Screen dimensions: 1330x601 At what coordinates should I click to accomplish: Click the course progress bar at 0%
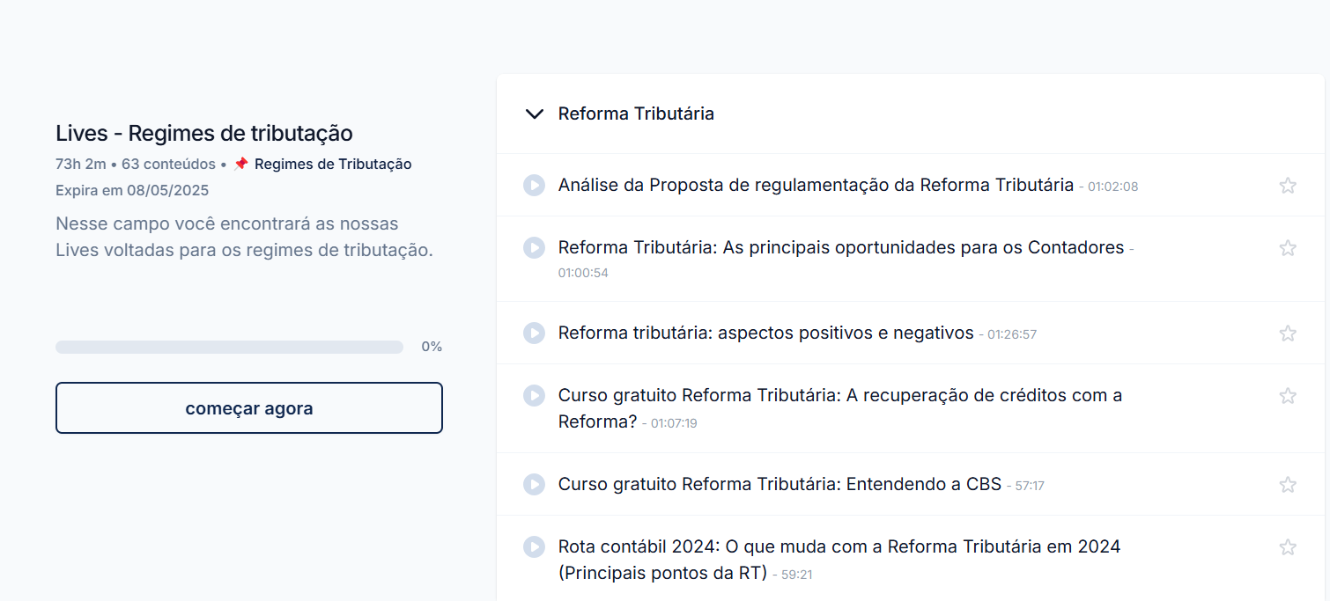(229, 347)
